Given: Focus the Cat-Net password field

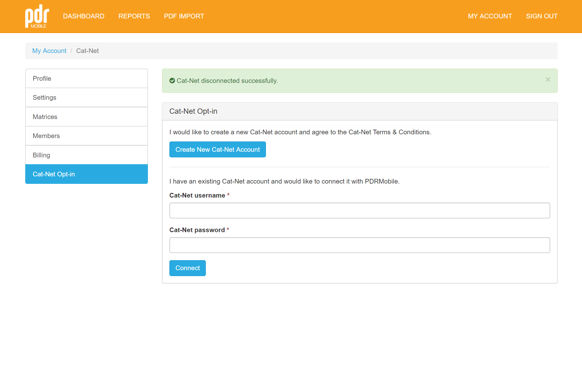Looking at the screenshot, I should pos(360,245).
